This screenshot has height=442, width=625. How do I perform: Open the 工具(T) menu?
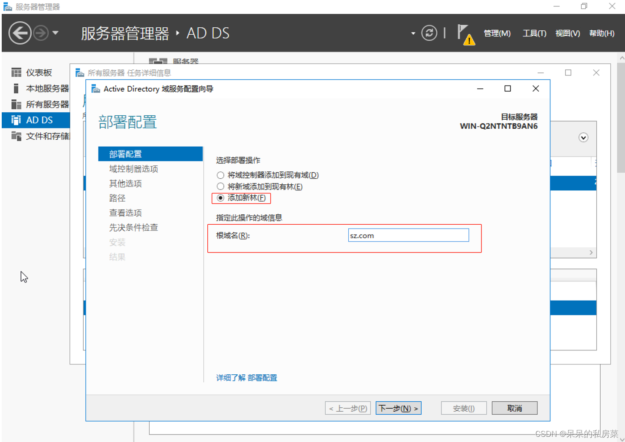534,33
